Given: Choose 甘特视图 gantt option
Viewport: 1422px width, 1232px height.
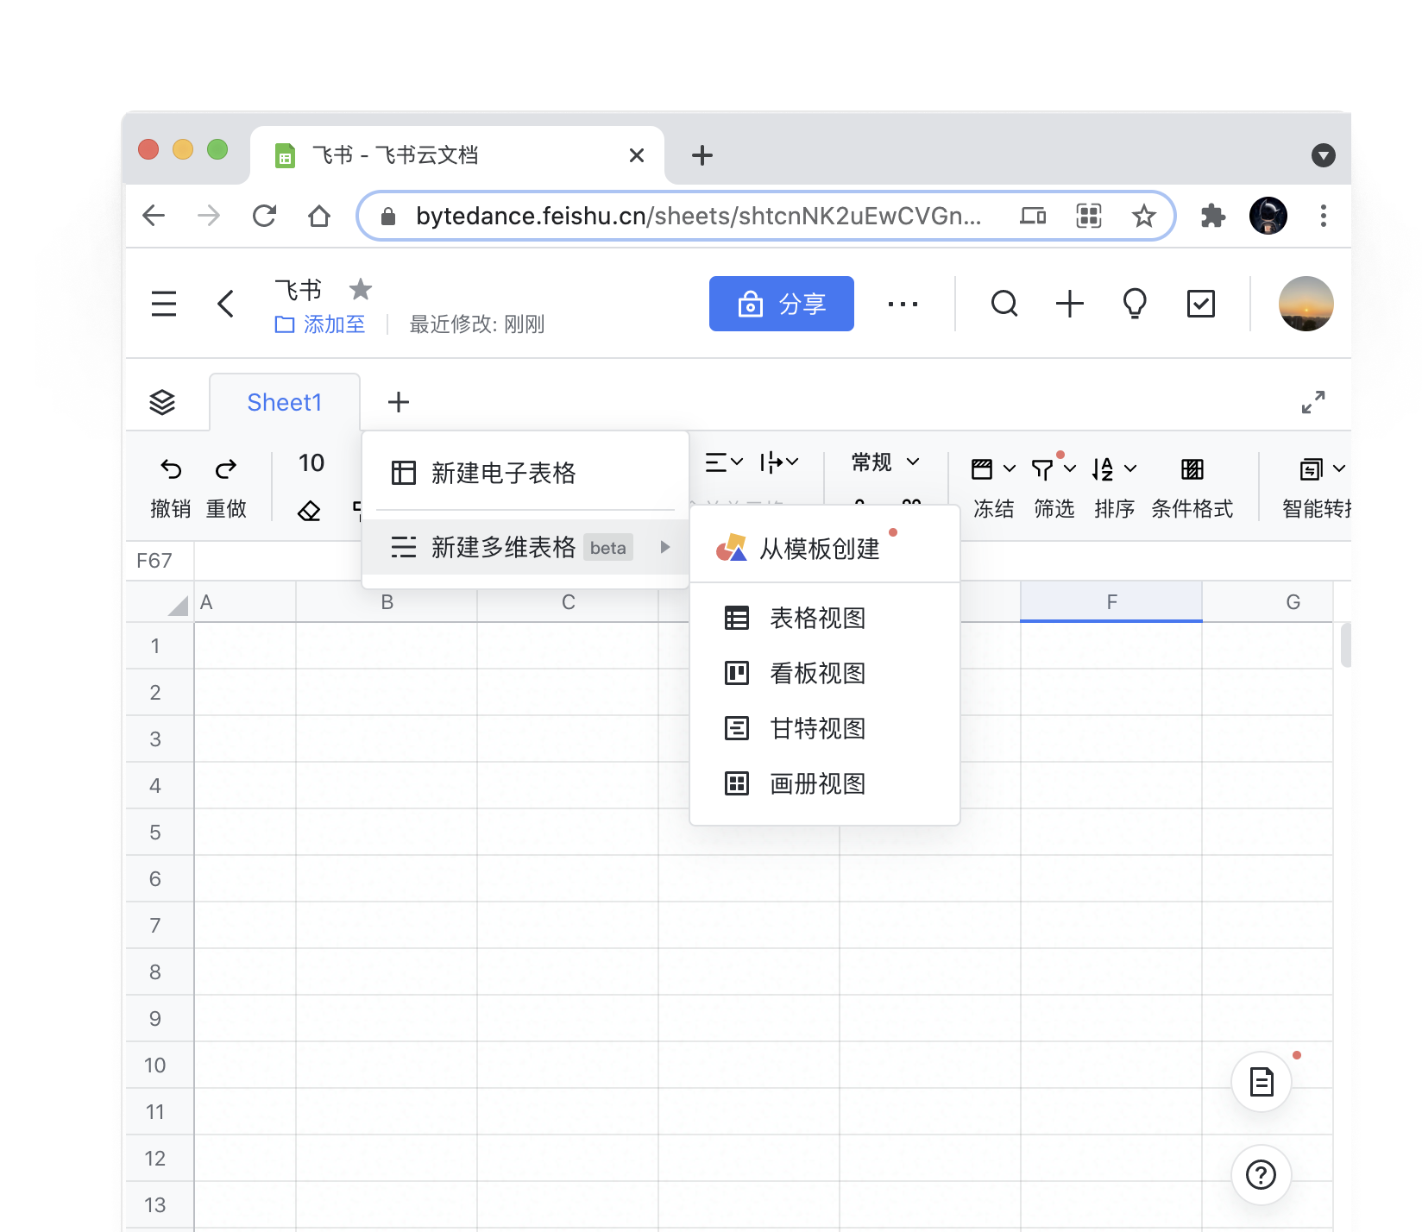Looking at the screenshot, I should coord(825,728).
